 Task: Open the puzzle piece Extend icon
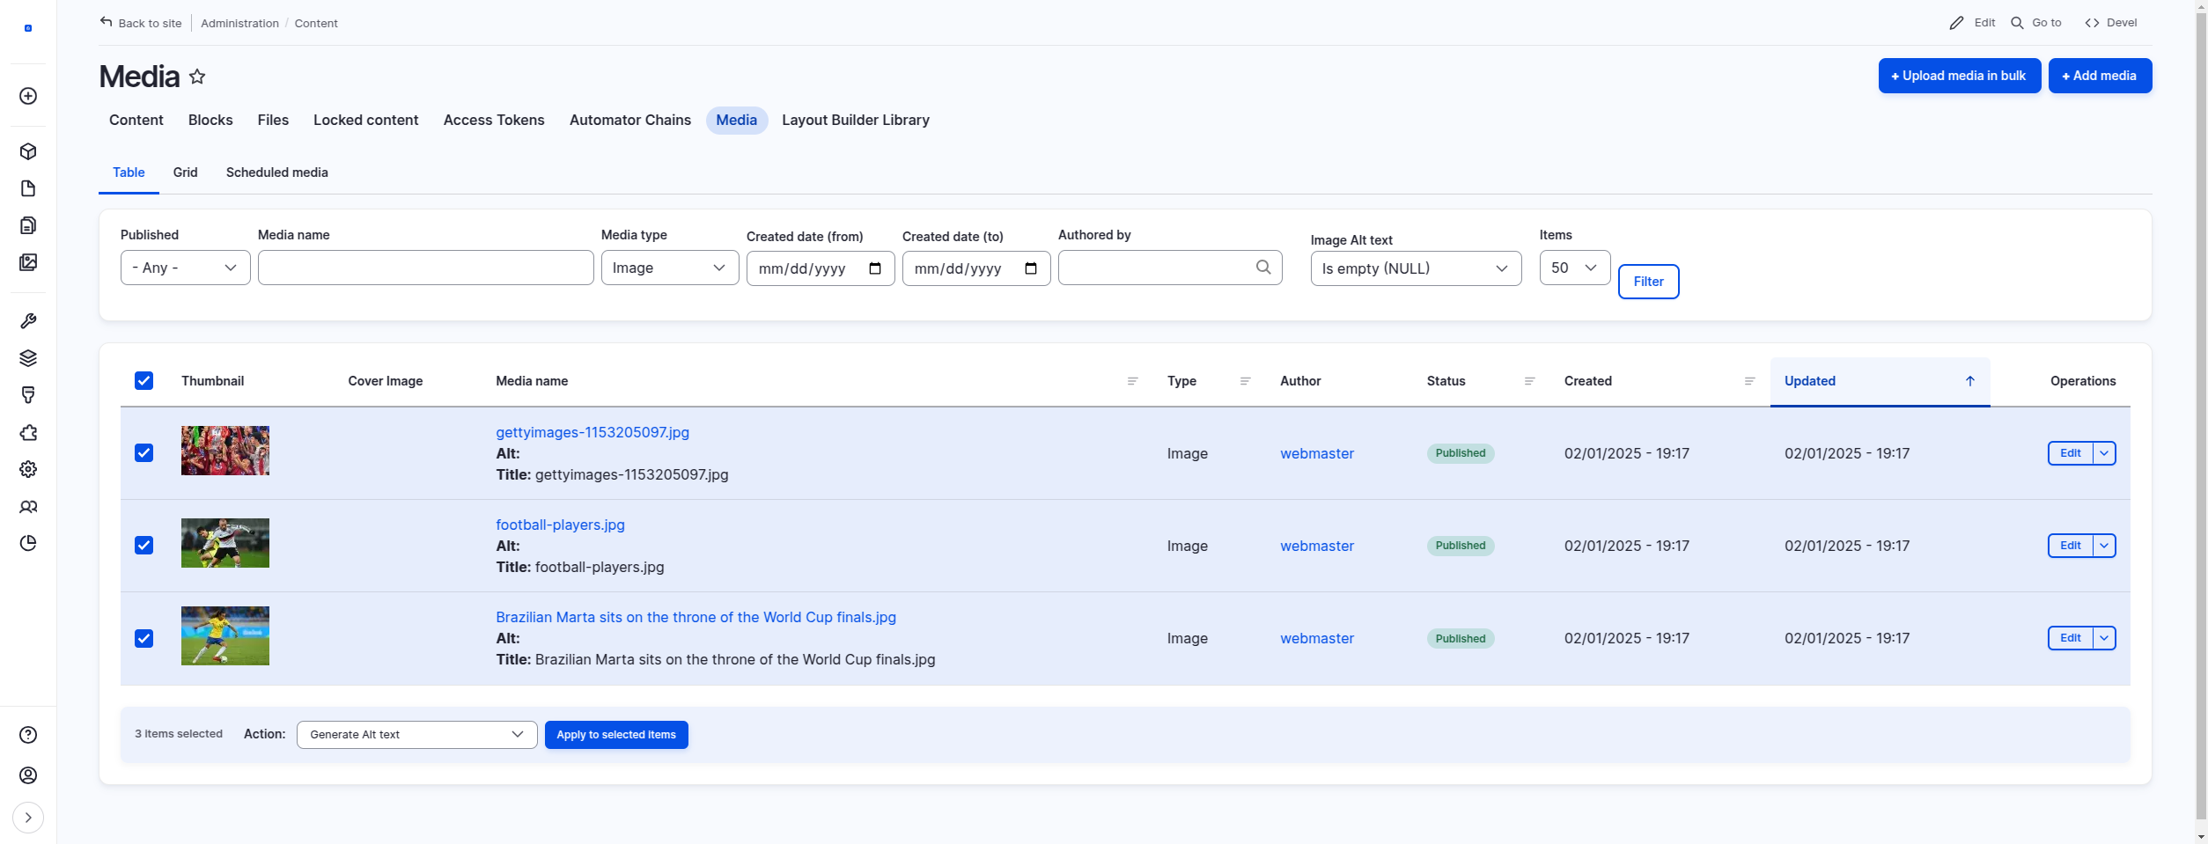click(28, 432)
